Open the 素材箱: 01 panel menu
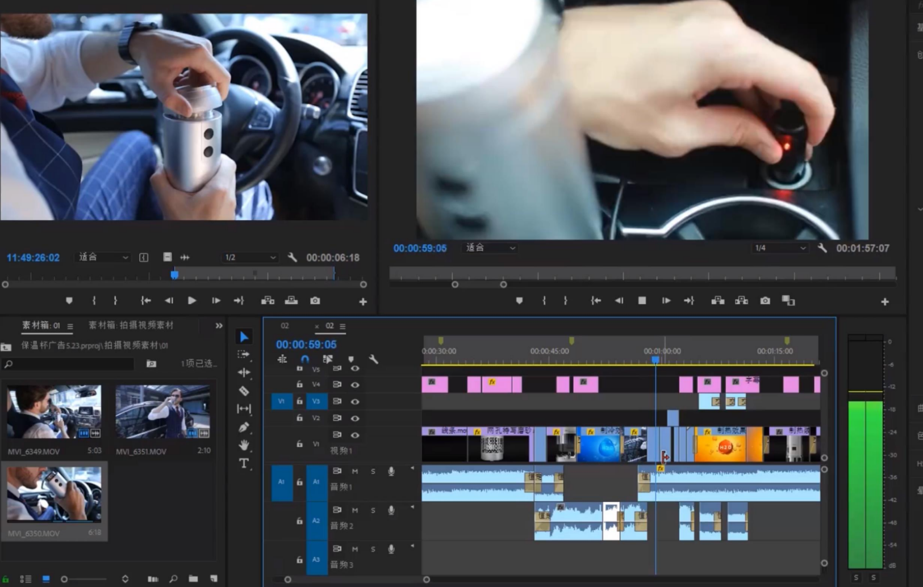The height and width of the screenshot is (587, 923). 70,326
